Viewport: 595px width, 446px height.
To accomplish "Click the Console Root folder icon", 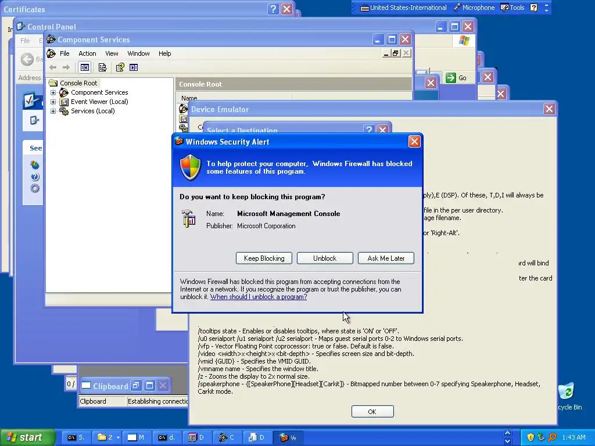I will click(53, 83).
